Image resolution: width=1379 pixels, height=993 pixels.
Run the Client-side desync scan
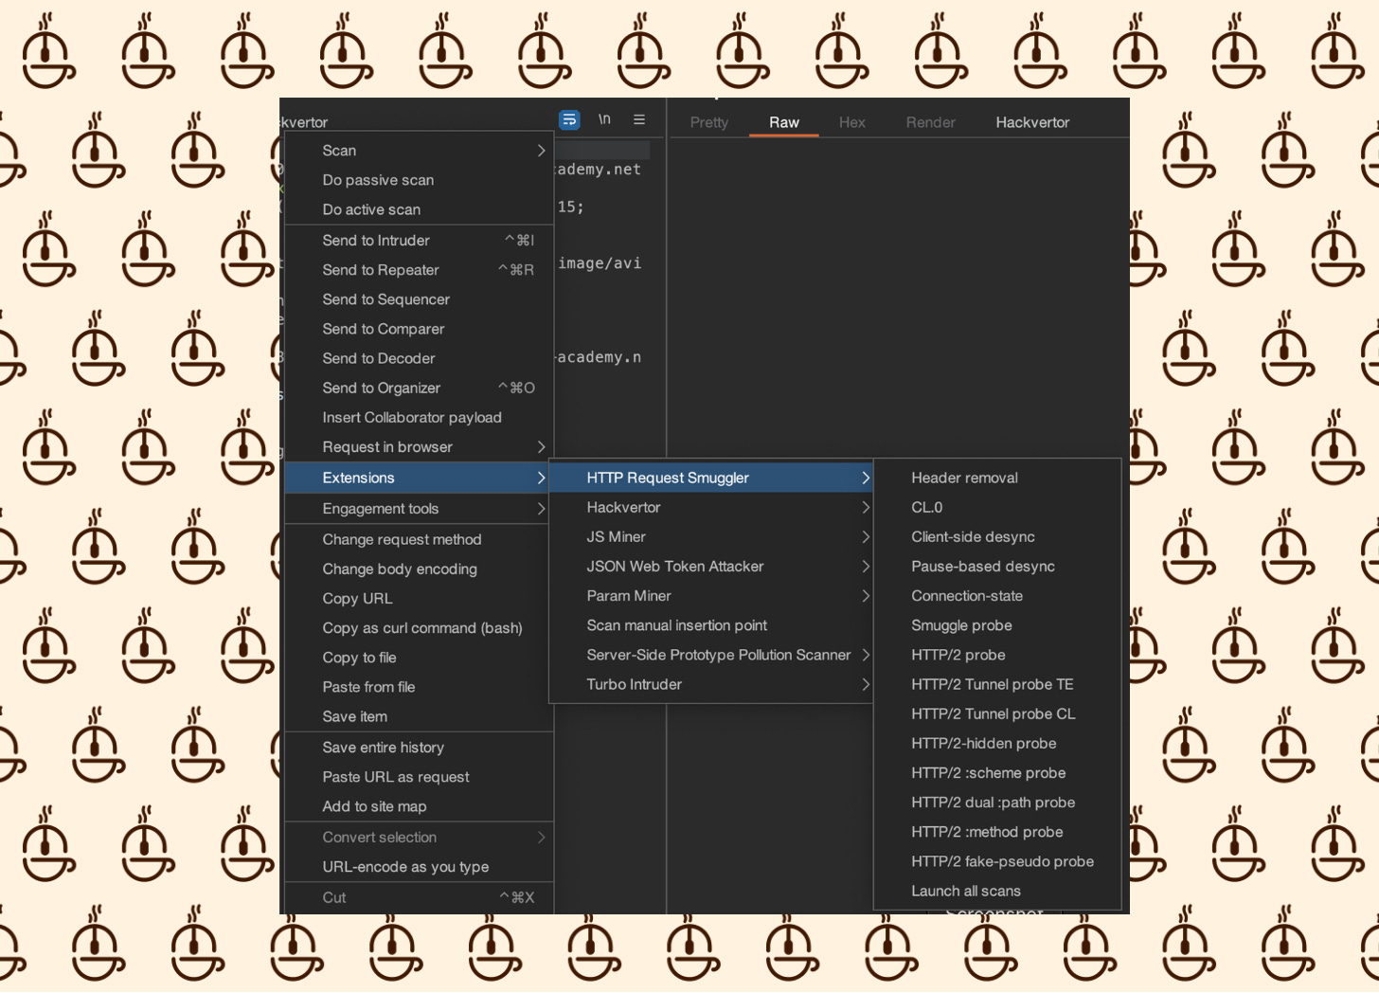pos(997,536)
